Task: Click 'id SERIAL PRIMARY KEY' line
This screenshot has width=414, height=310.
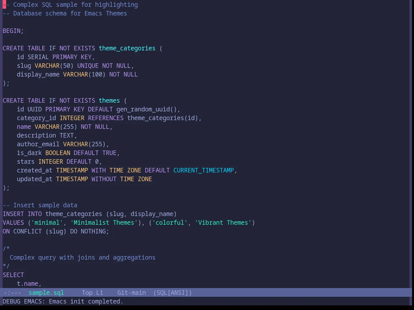Action: coord(56,57)
